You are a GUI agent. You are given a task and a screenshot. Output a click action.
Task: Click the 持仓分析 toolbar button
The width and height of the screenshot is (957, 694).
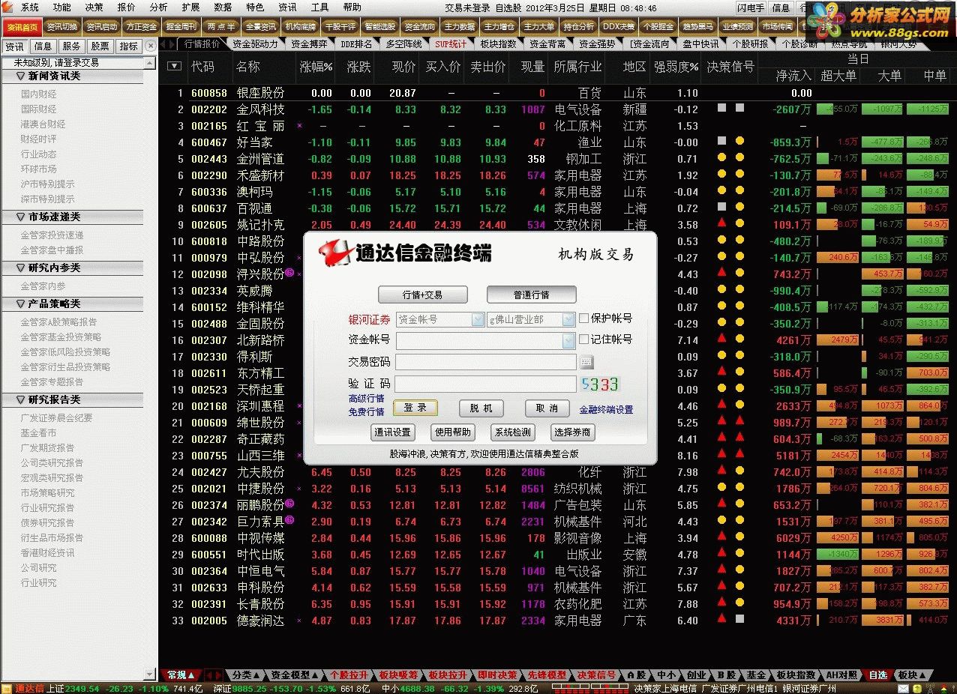click(579, 26)
